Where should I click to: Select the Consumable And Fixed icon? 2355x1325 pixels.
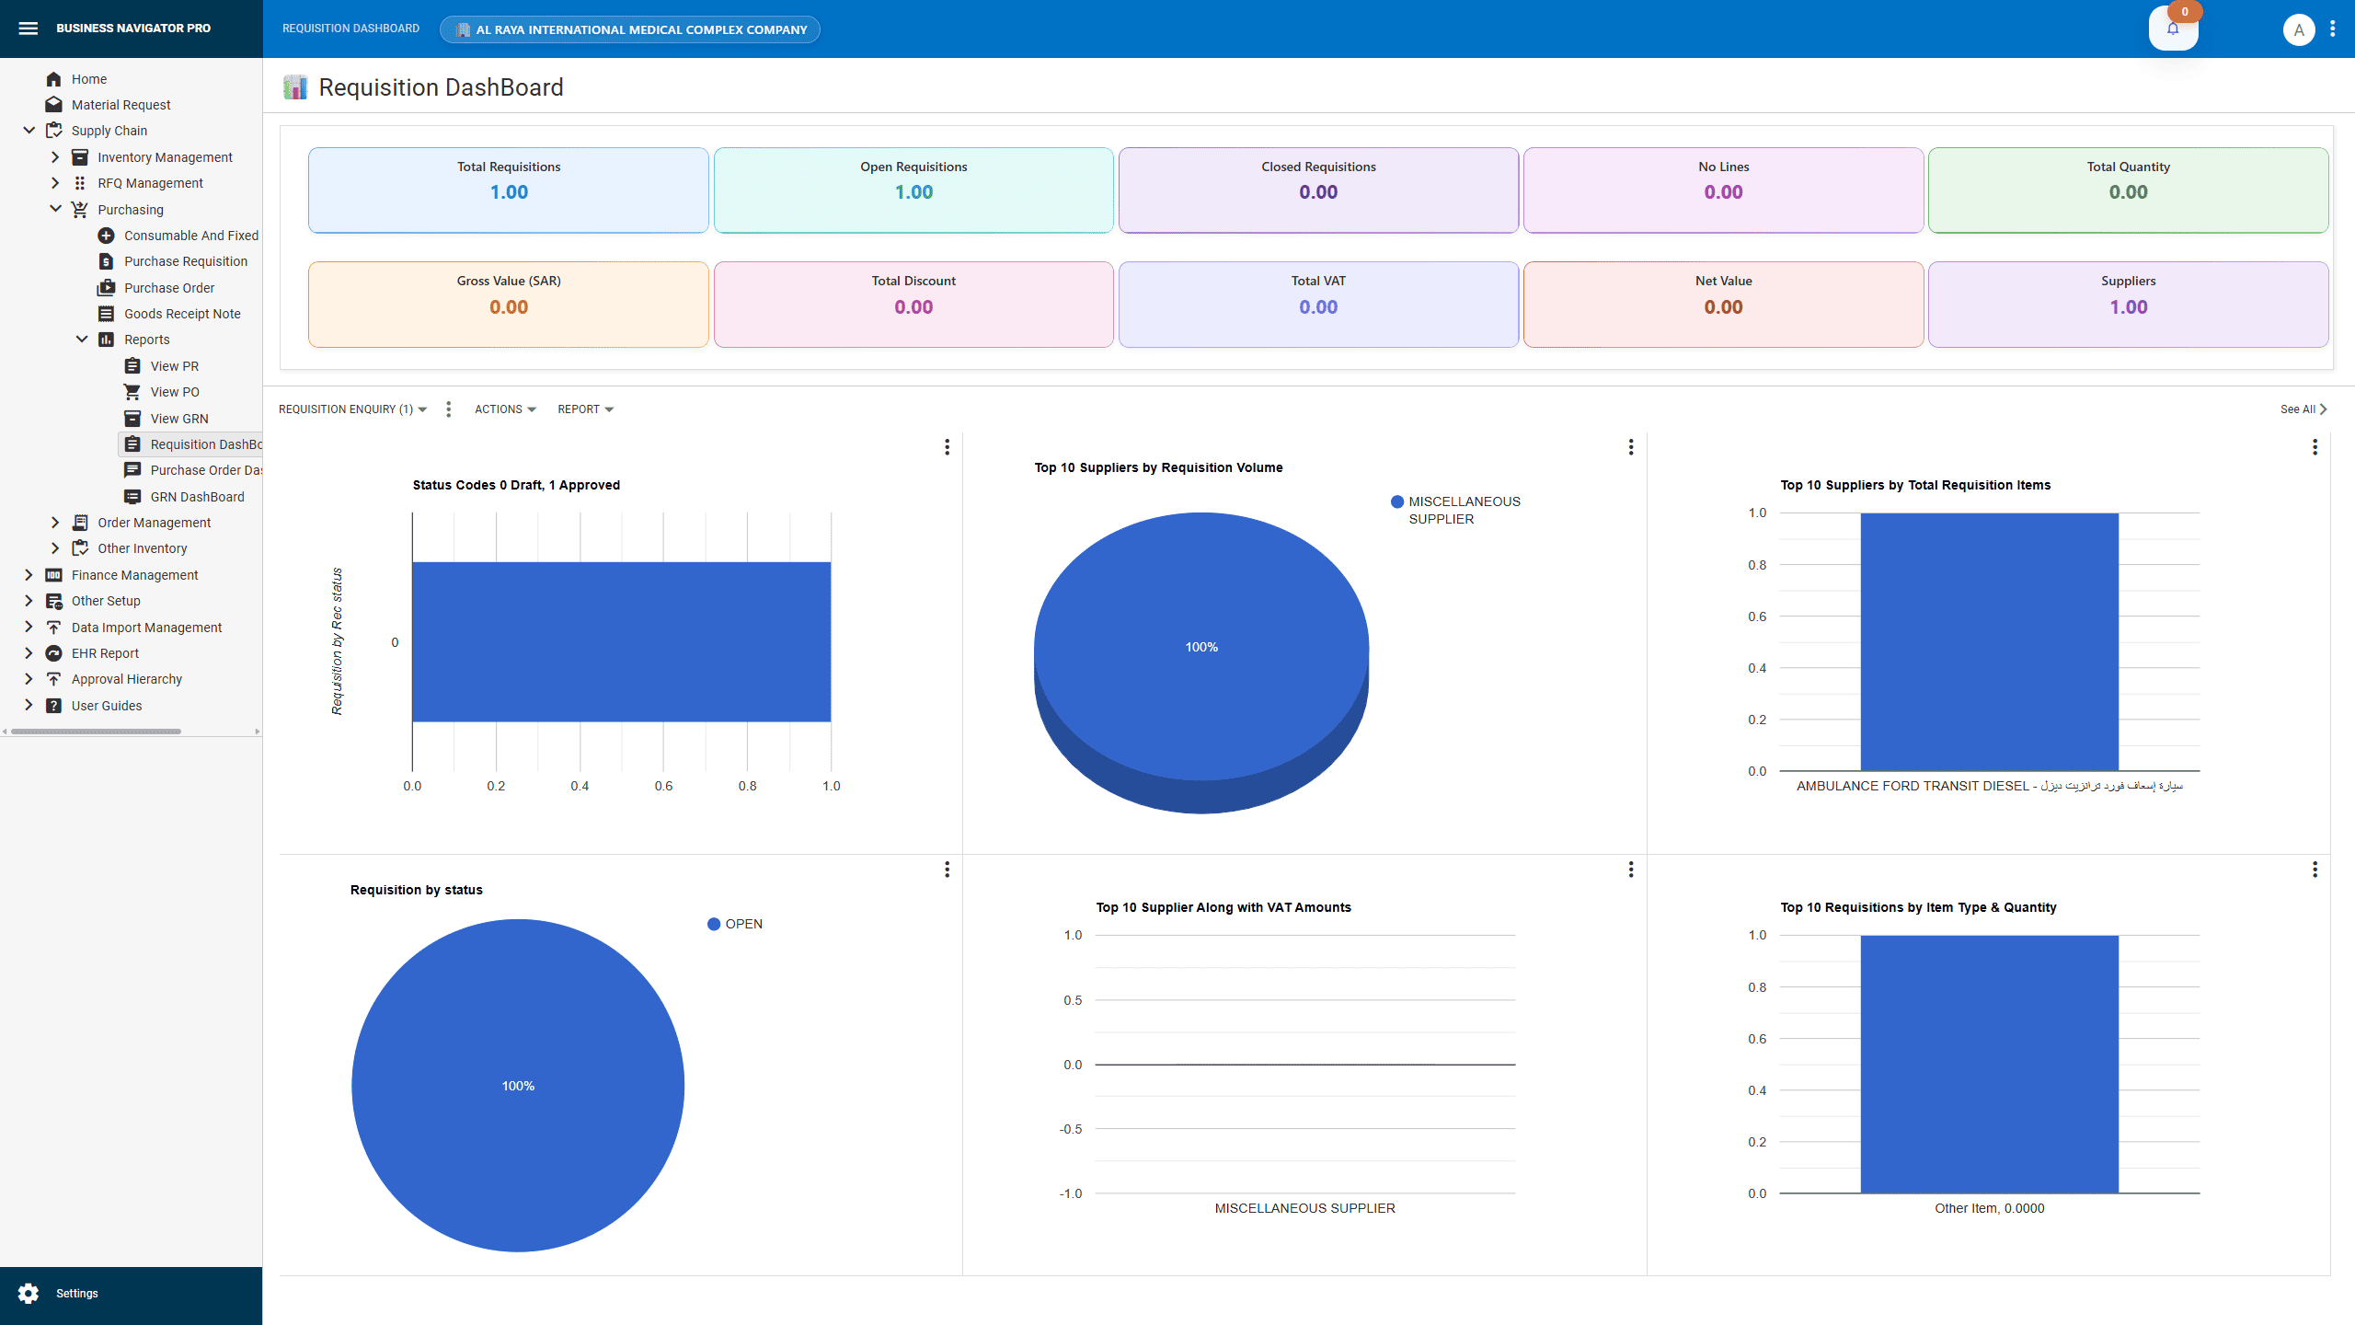pyautogui.click(x=106, y=236)
